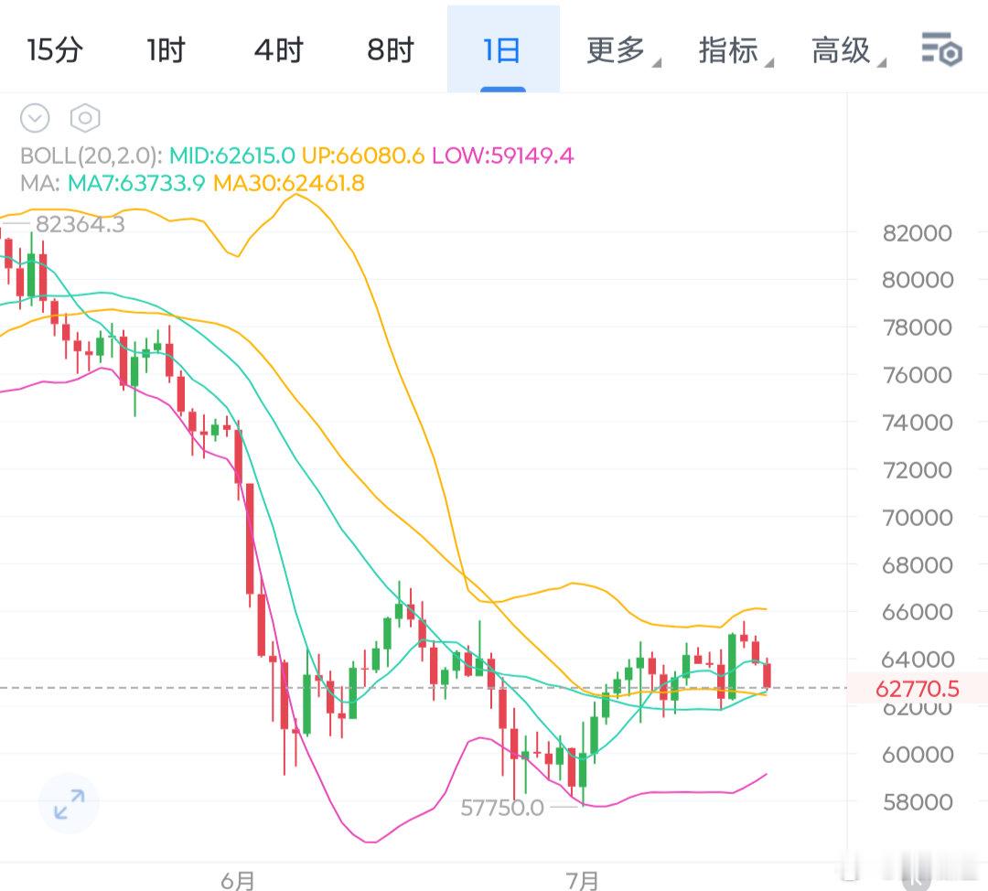Click the 66000 price axis label
The image size is (988, 891).
click(x=917, y=612)
